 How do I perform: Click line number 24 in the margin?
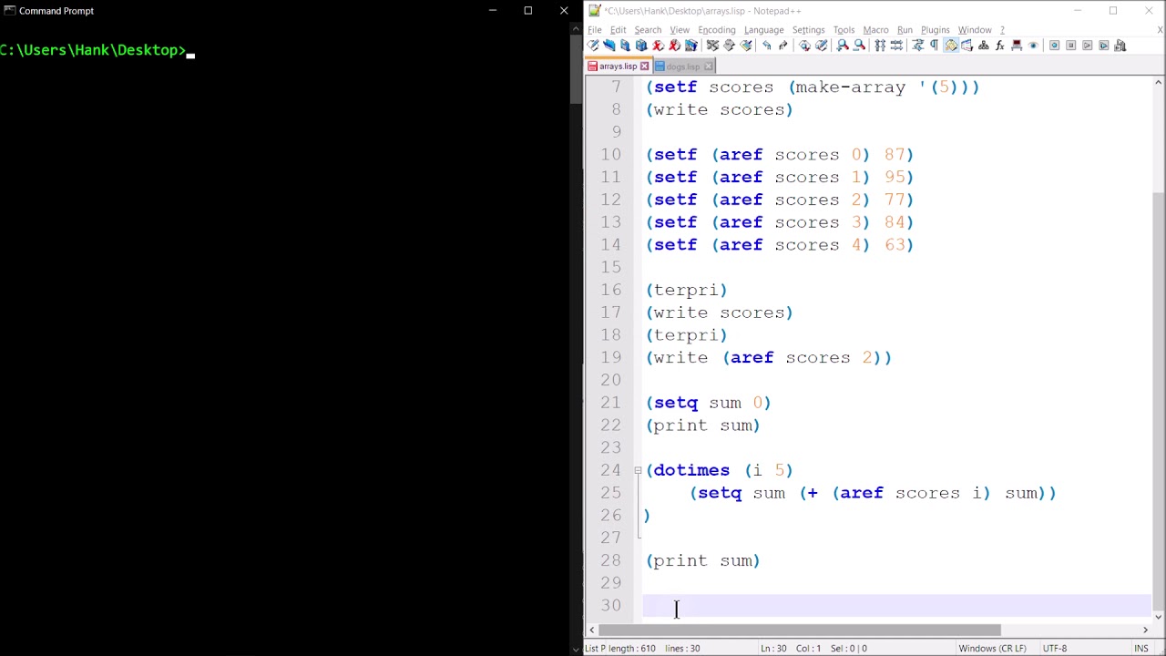tap(610, 470)
